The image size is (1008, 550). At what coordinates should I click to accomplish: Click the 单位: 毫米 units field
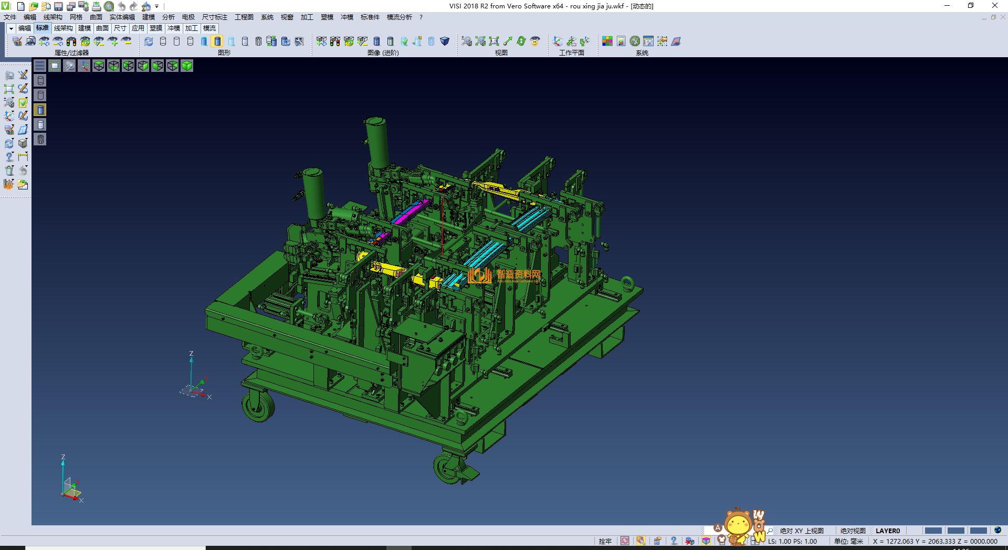click(x=848, y=541)
